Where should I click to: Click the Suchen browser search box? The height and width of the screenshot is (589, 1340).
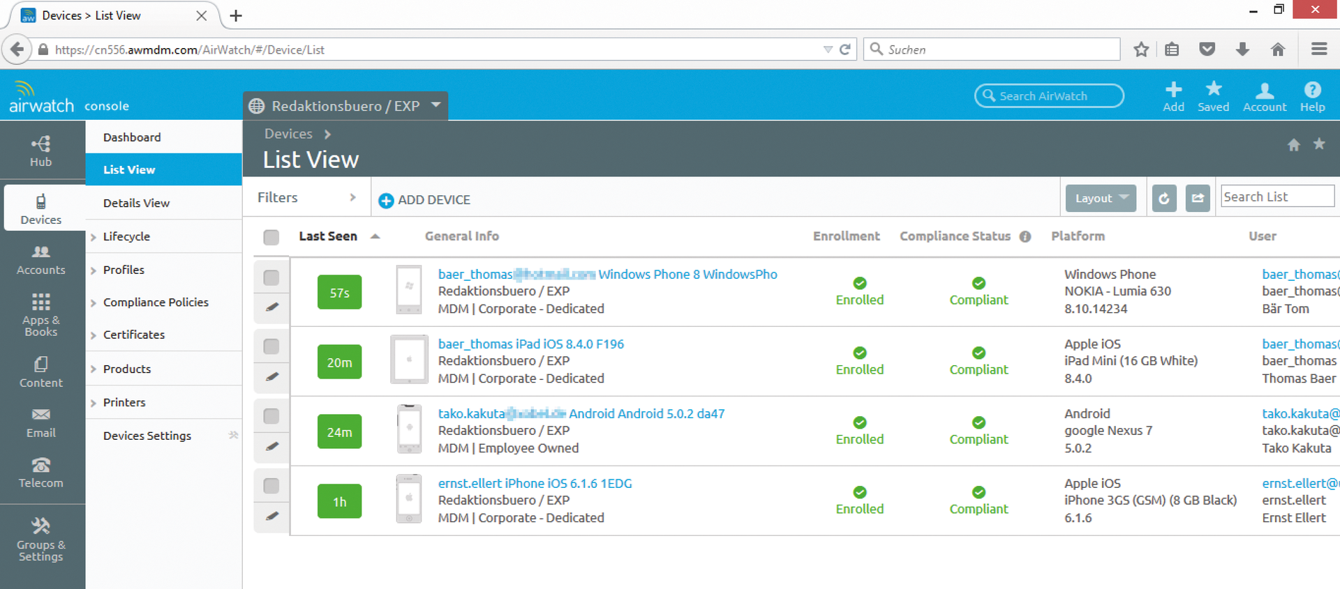[x=992, y=49]
